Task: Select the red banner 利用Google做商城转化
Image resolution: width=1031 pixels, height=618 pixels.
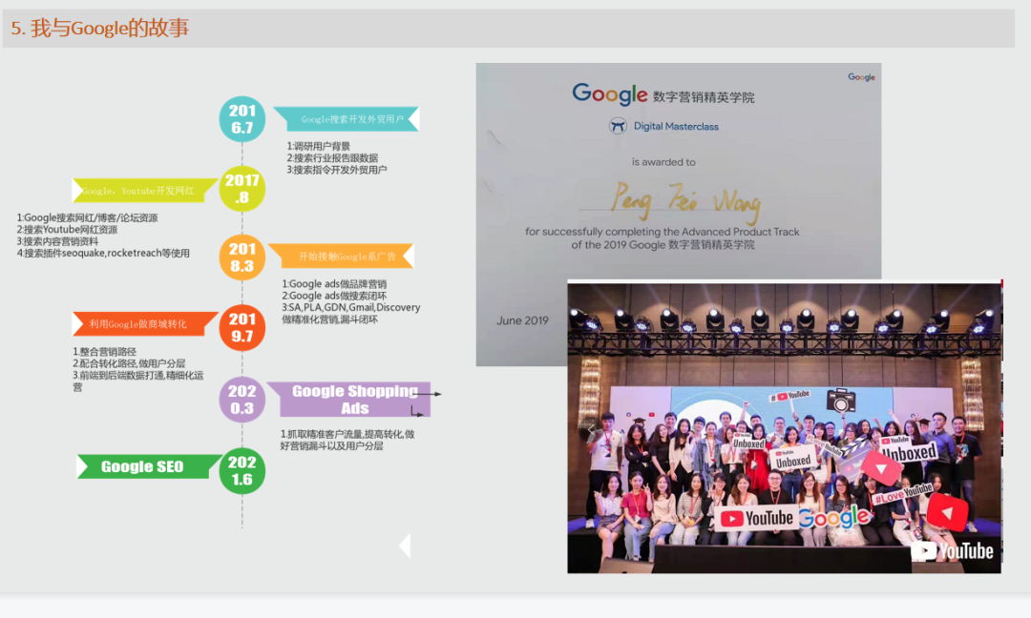Action: (145, 323)
